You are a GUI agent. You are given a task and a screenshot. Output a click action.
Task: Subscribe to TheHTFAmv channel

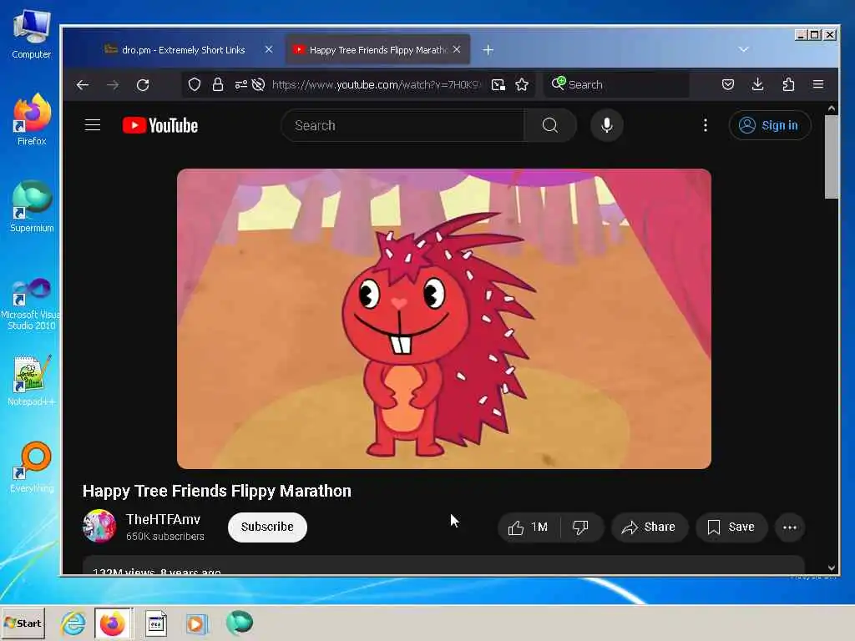click(267, 527)
